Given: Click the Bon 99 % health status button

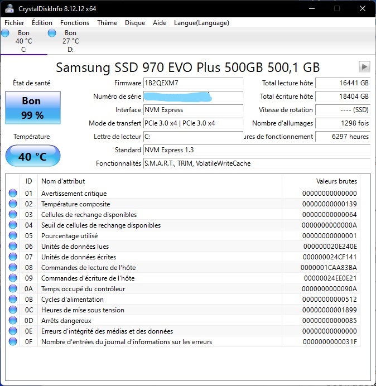Looking at the screenshot, I should (x=33, y=108).
